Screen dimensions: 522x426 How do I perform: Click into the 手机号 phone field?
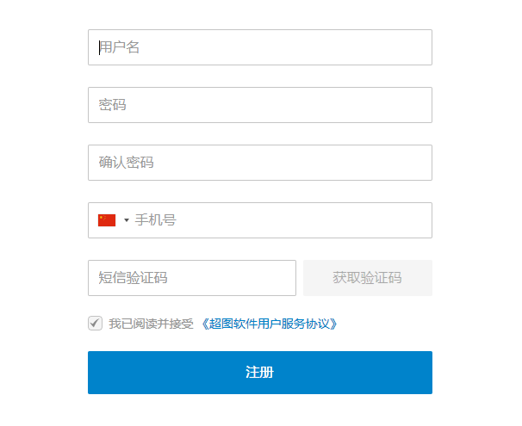(280, 220)
